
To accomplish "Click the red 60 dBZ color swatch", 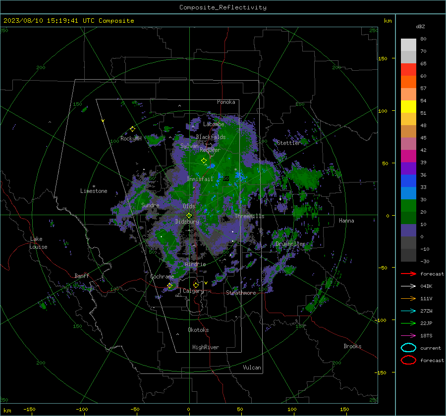I will (408, 69).
